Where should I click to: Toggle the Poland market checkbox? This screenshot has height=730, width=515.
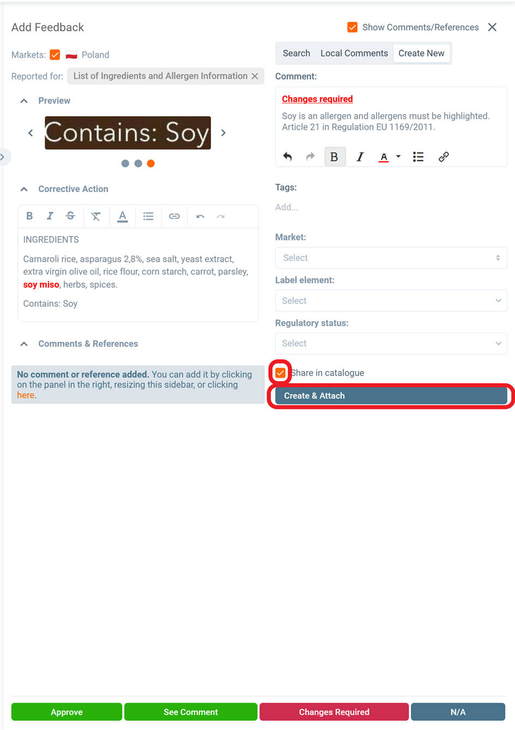[55, 55]
